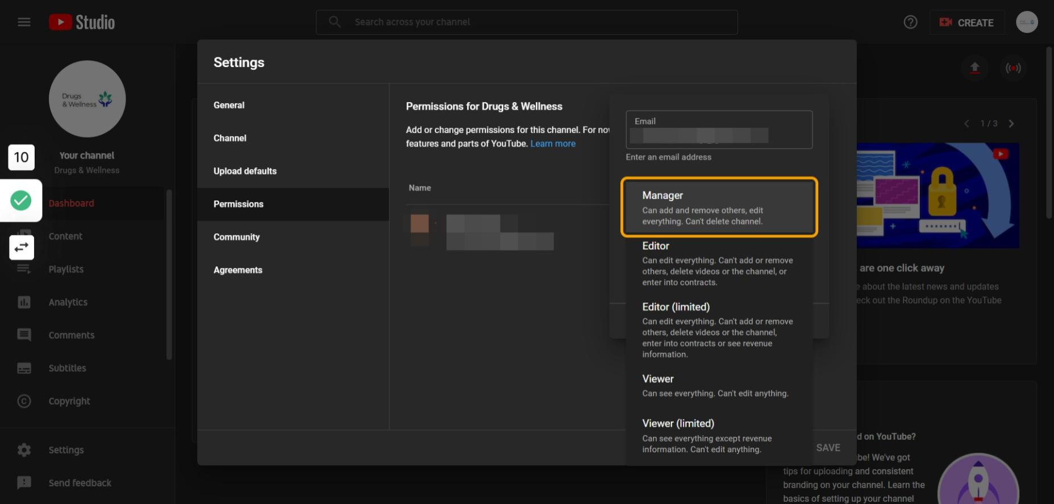Open the Upload defaults tab
Viewport: 1054px width, 504px height.
293,171
